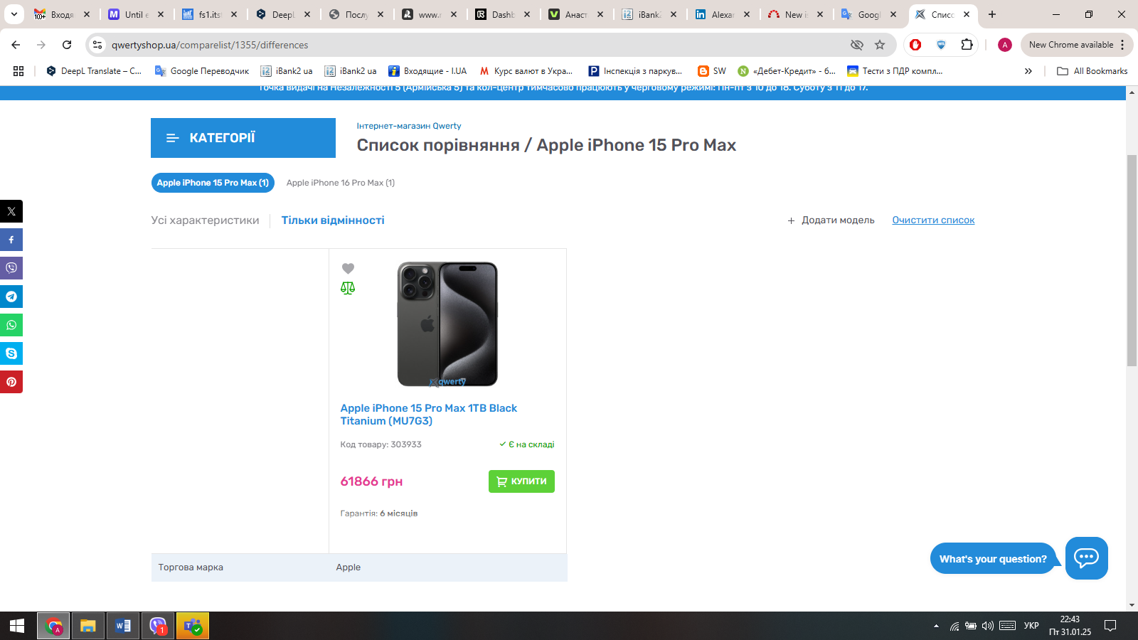Open the tab search dropdown in Chrome
Image resolution: width=1138 pixels, height=640 pixels.
click(14, 14)
